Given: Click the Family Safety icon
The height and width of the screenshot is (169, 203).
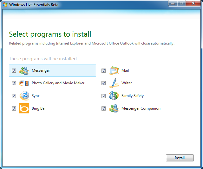Looking at the screenshot, I should click(x=114, y=96).
